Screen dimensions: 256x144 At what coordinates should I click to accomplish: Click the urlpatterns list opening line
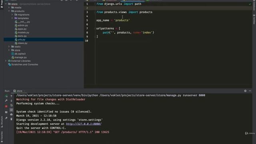(108, 28)
